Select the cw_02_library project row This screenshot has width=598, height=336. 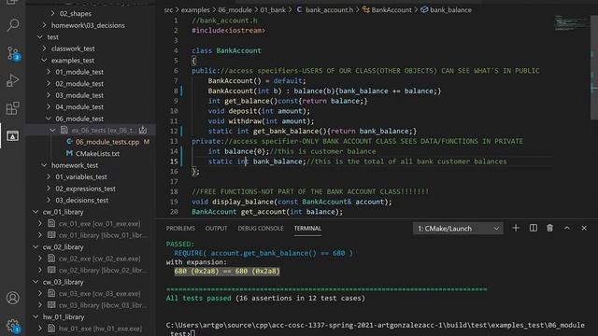[91, 246]
